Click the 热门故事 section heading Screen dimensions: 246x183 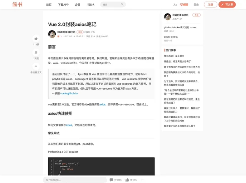[171, 50]
